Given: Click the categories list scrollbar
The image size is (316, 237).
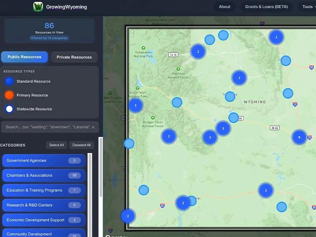Looking at the screenshot, I should point(90,194).
